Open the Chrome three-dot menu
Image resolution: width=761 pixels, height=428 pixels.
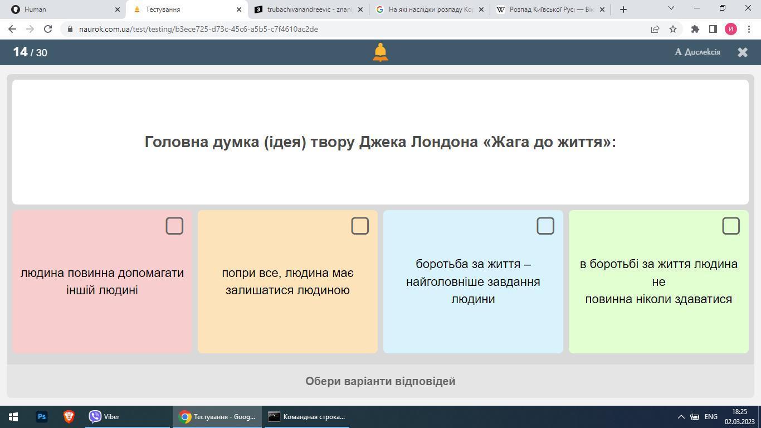point(749,29)
